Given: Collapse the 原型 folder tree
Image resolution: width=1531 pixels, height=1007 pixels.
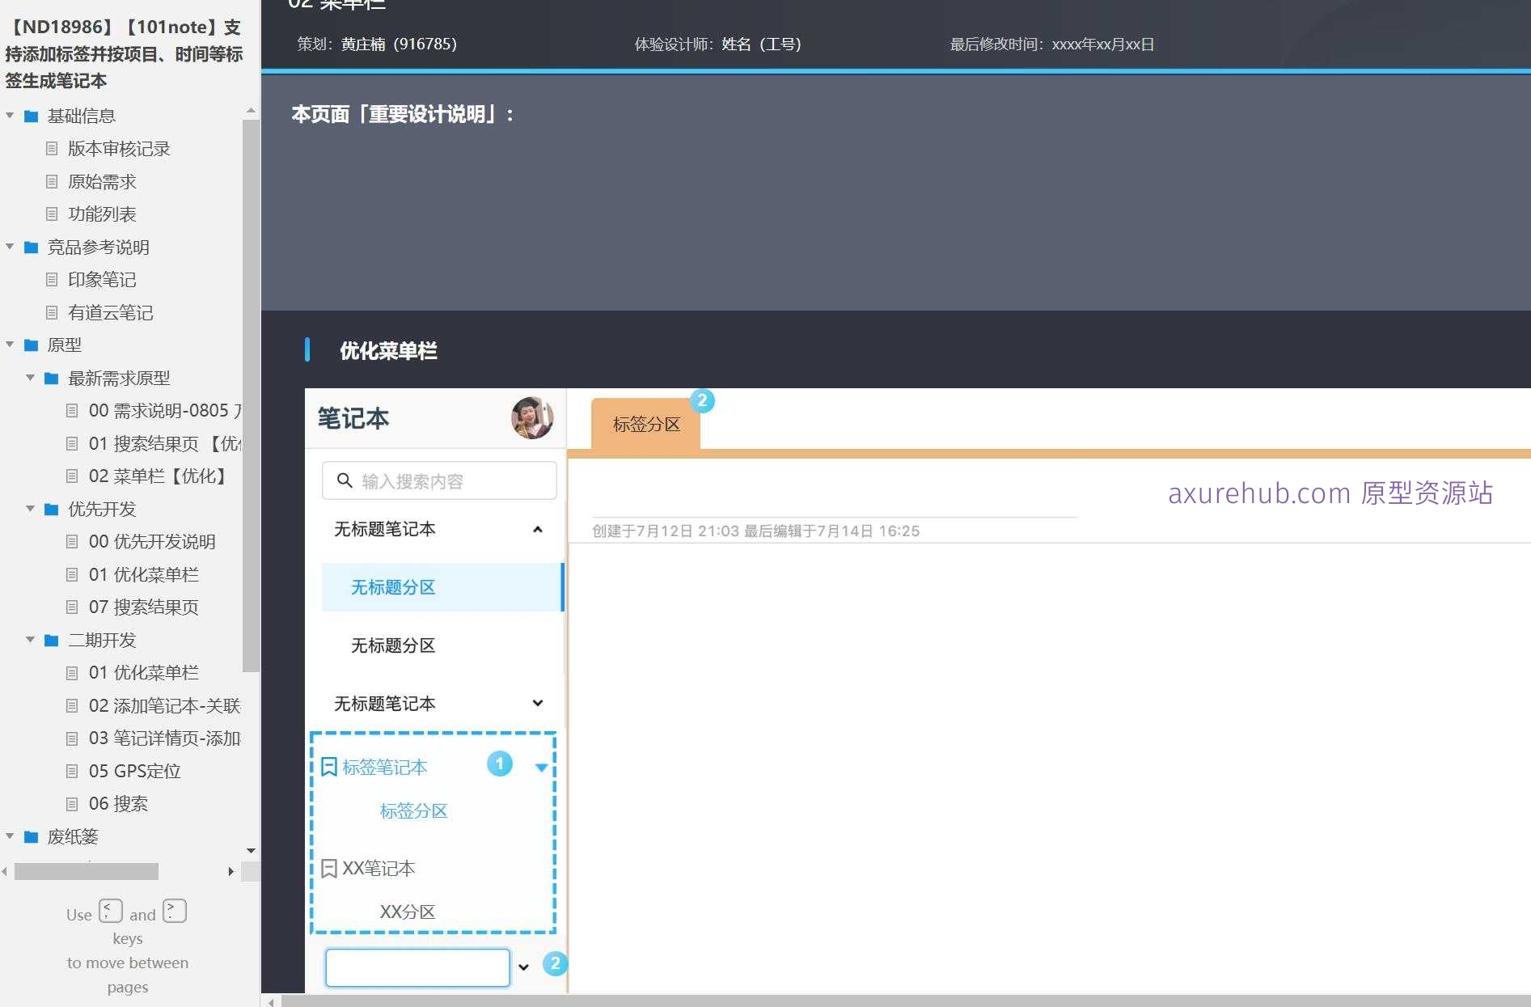Looking at the screenshot, I should point(10,345).
